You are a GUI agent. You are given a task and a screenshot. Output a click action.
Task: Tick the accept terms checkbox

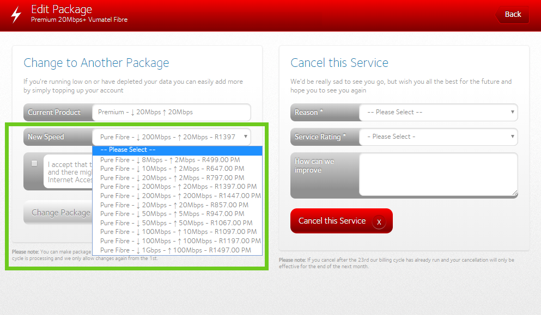34,163
